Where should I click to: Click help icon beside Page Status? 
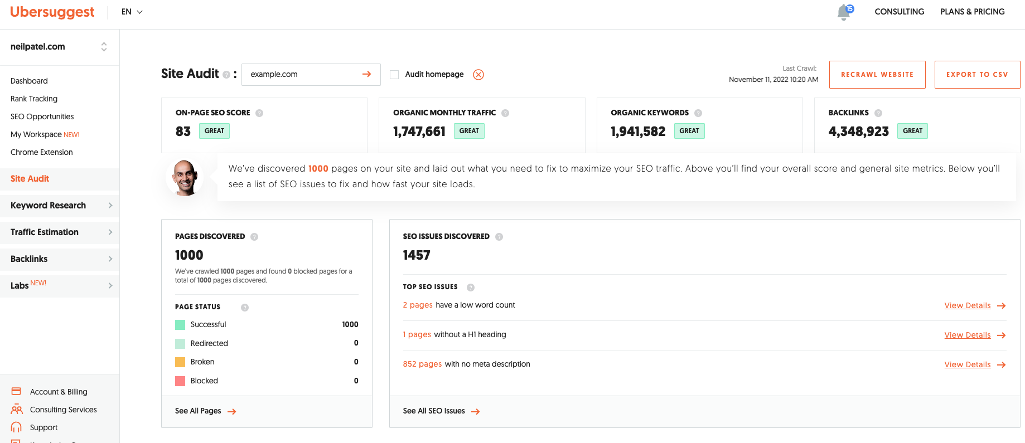pyautogui.click(x=245, y=308)
